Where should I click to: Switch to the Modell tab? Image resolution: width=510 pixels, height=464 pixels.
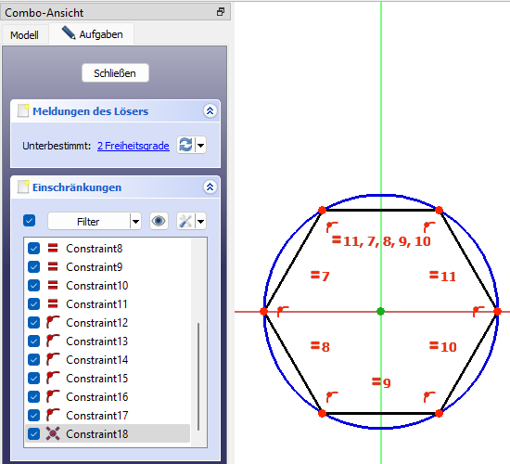coord(24,35)
